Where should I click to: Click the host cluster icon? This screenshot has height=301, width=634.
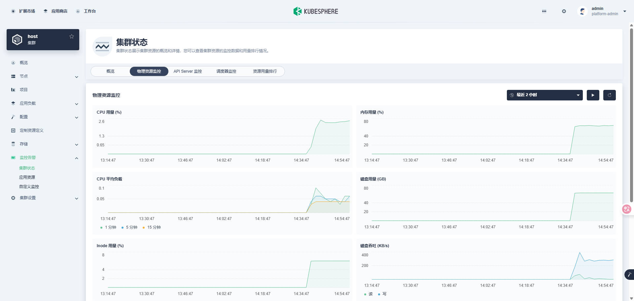tap(17, 40)
